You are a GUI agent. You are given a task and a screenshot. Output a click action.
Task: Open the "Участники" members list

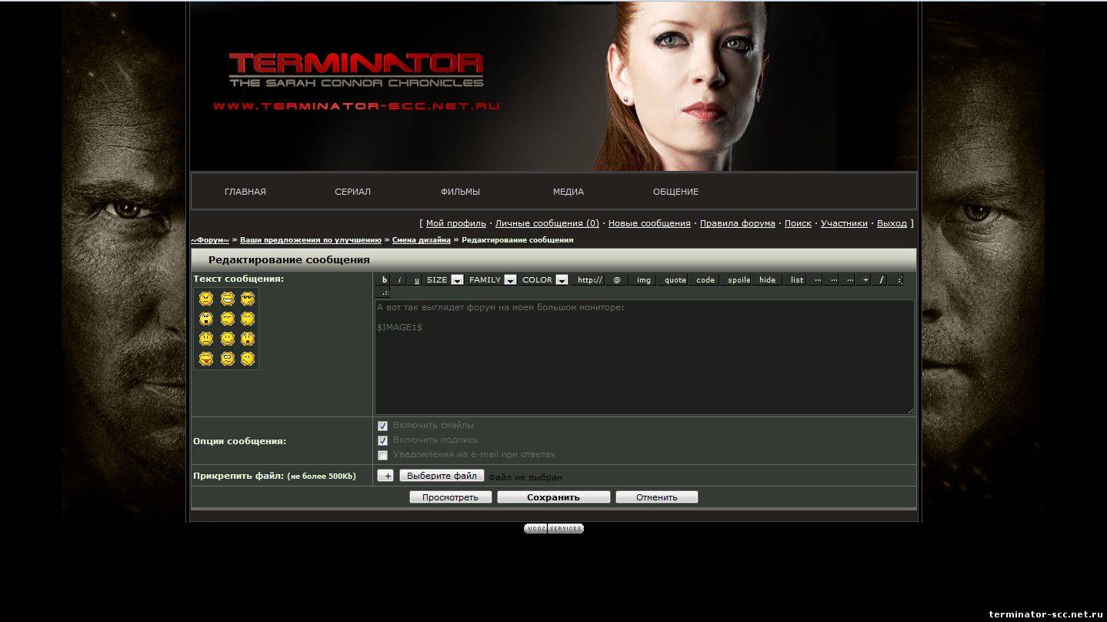(844, 223)
